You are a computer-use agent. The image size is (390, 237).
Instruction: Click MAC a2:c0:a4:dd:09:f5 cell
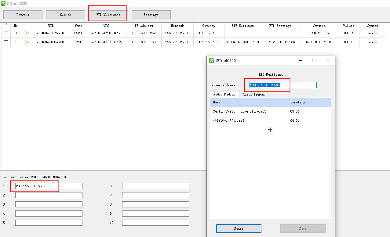(x=106, y=42)
